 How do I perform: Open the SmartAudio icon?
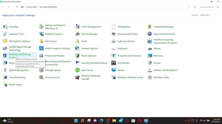(113, 63)
